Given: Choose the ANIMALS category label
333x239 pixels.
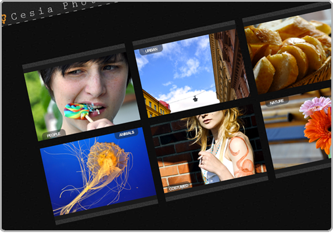Looking at the screenshot, I should pos(127,133).
